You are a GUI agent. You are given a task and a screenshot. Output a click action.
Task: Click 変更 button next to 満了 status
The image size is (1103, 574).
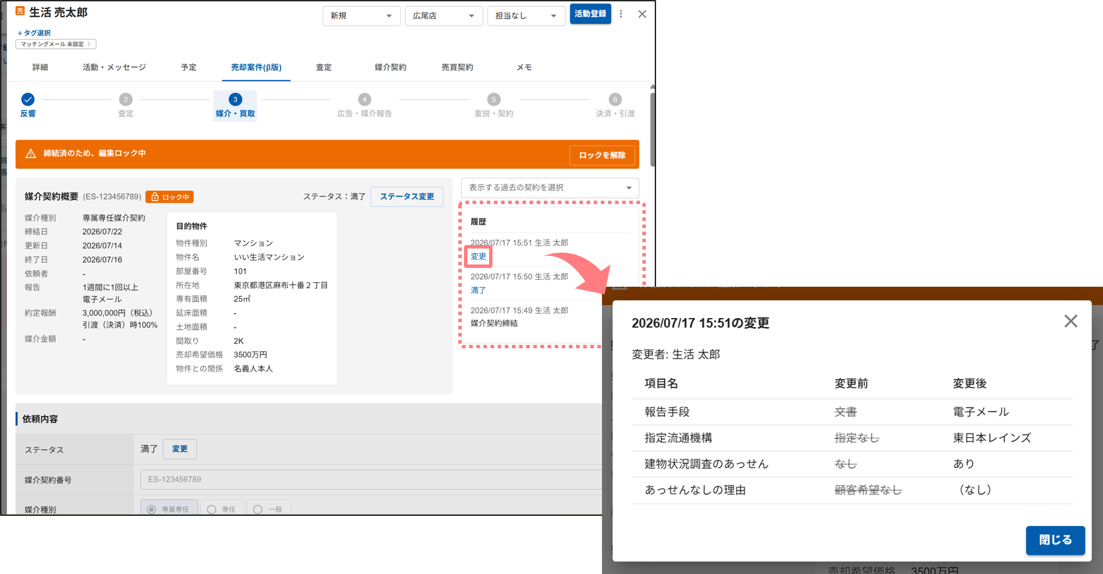(180, 449)
